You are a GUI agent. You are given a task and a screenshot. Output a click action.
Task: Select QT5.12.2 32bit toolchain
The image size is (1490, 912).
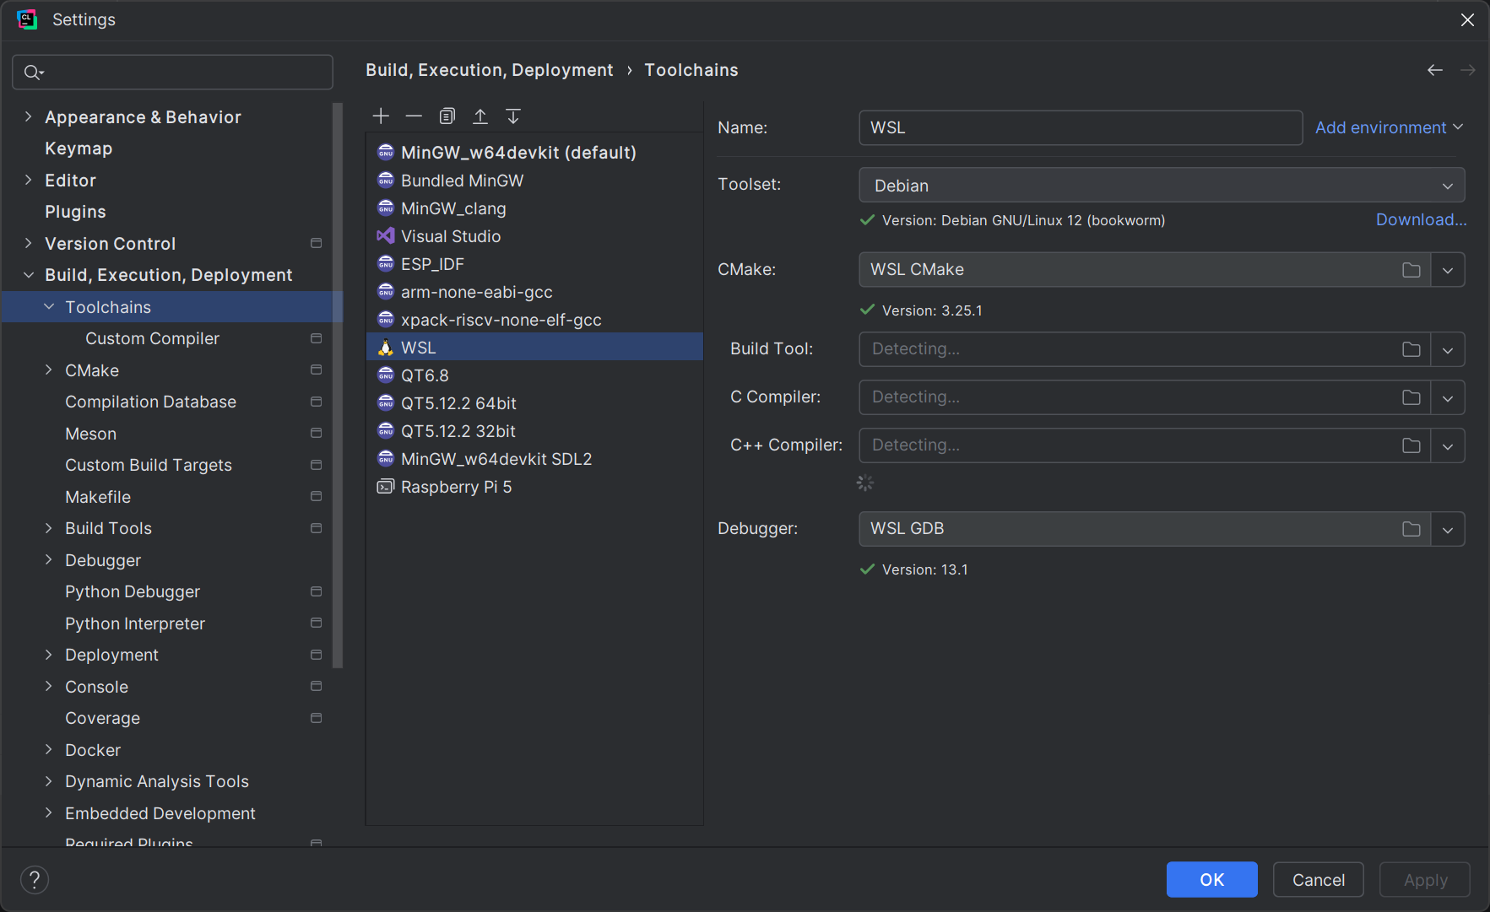534,431
